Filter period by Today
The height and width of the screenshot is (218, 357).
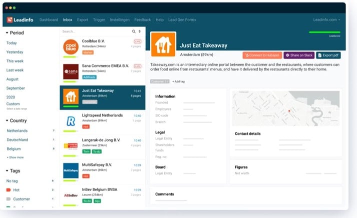pyautogui.click(x=12, y=43)
